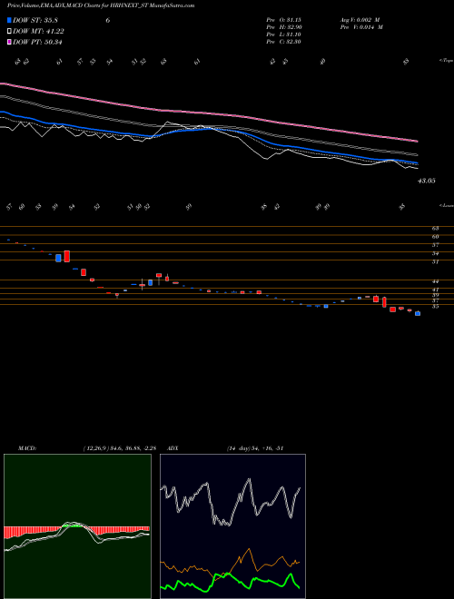Viewport: 454px width, 599px height.
Task: Click the MACD (12,26,9) values text
Action: [119, 448]
